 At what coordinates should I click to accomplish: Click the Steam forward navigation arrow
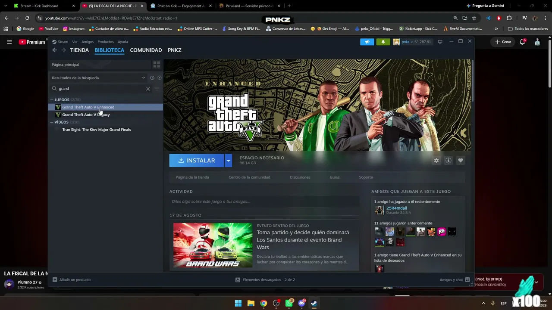(x=64, y=50)
